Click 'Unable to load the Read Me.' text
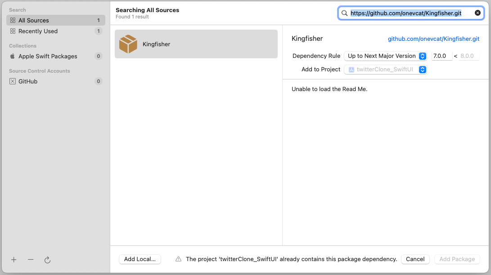This screenshot has width=491, height=275. click(x=329, y=89)
